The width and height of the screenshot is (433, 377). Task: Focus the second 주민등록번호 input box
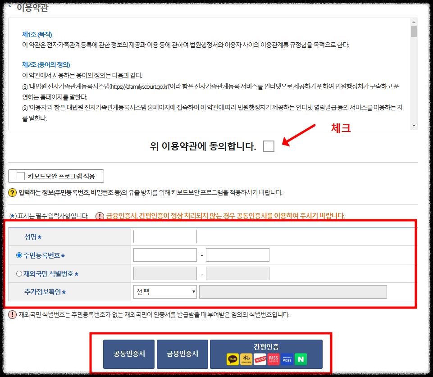click(237, 255)
